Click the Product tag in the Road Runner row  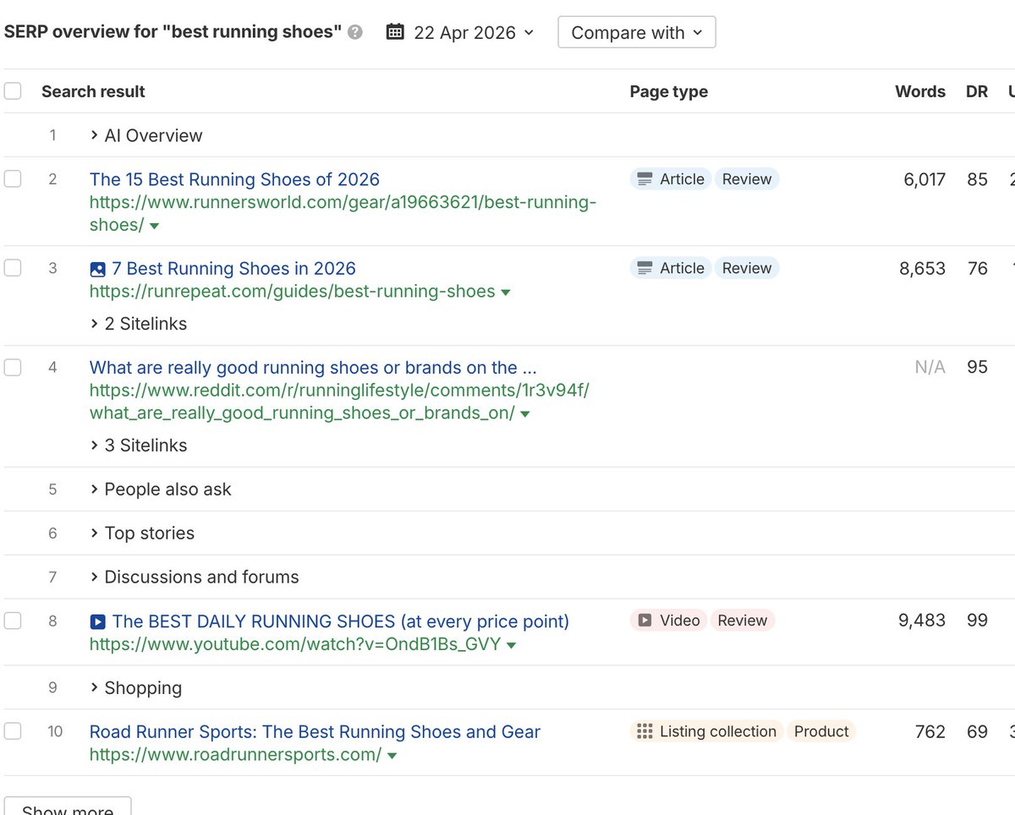[x=821, y=731]
